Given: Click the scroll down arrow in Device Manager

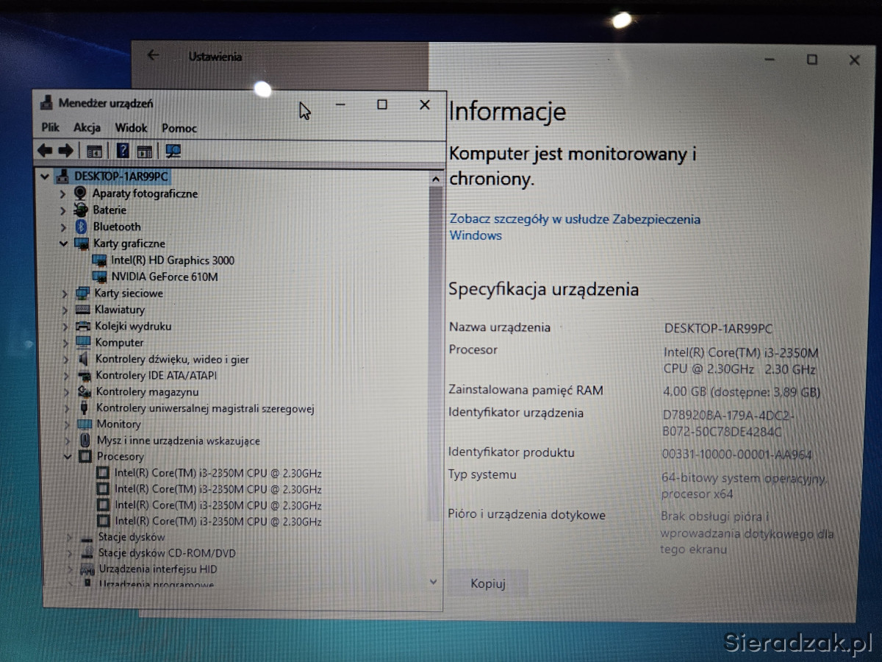Looking at the screenshot, I should [x=434, y=581].
